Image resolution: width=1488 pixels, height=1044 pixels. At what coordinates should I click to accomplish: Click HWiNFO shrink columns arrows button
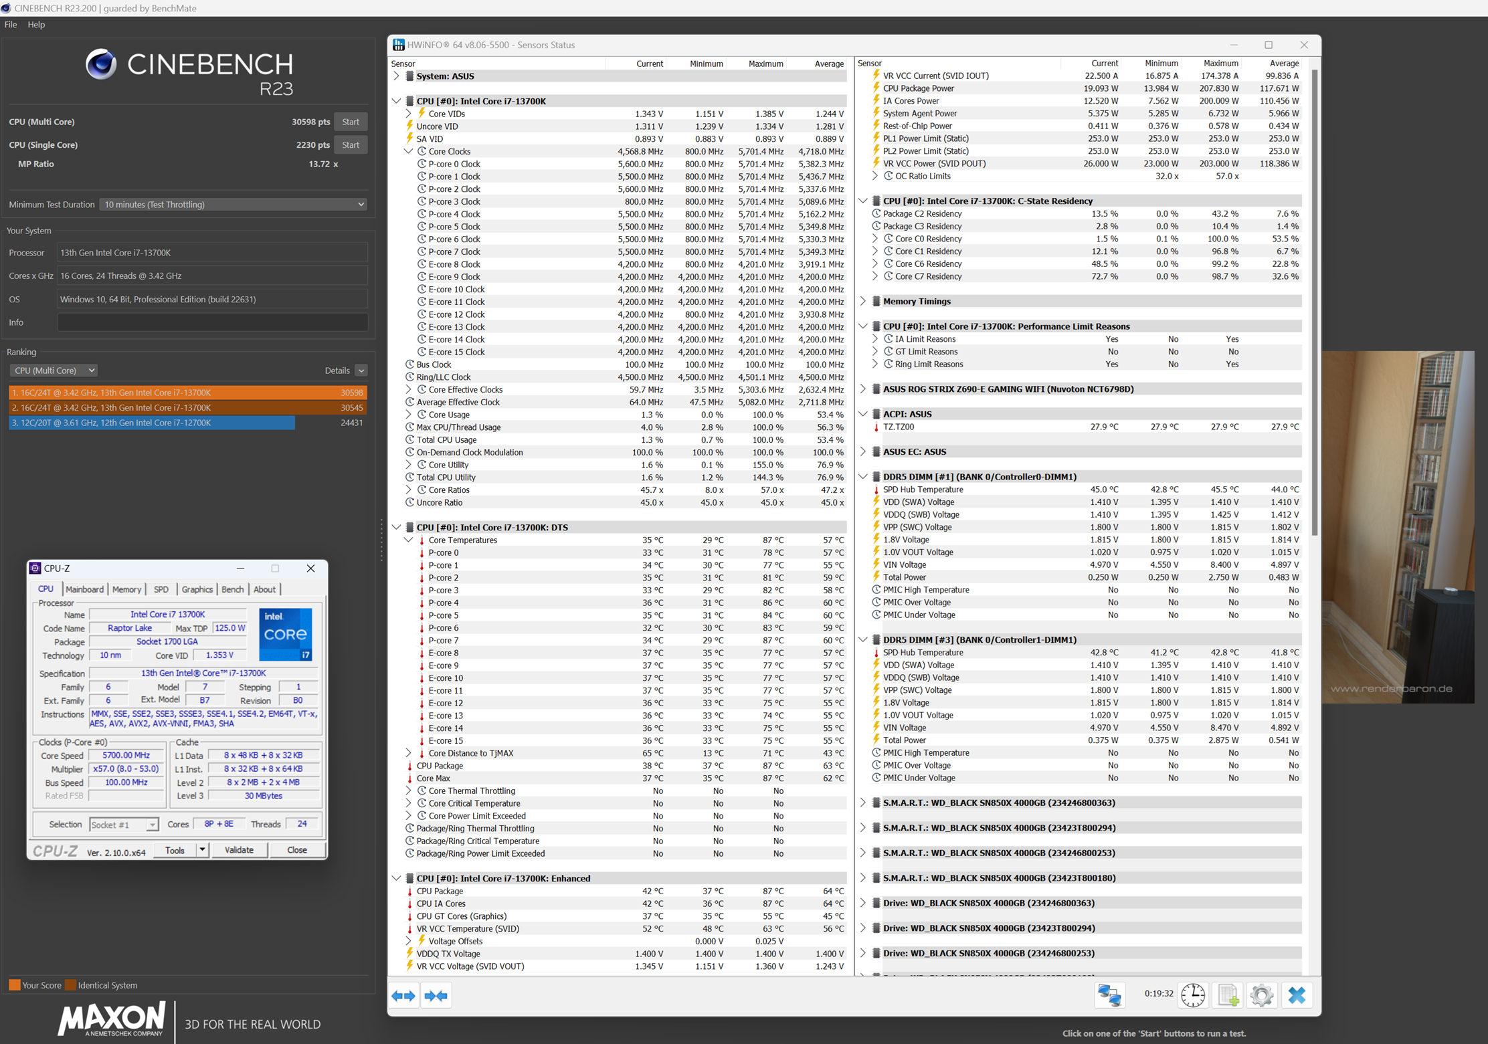pos(436,996)
